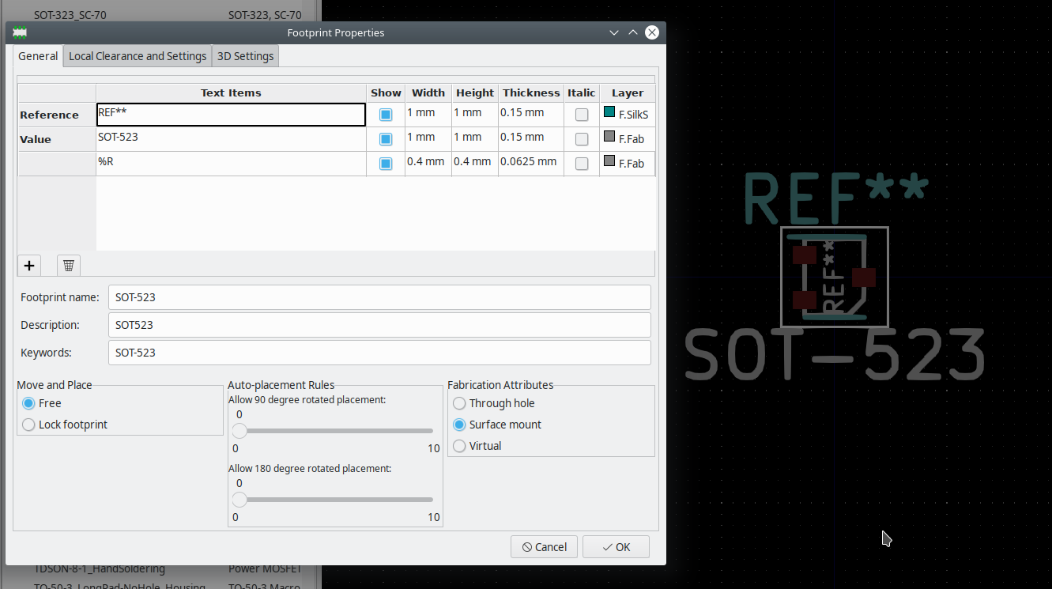Cancel the Footprint Properties dialog
1052x589 pixels.
pyautogui.click(x=544, y=546)
